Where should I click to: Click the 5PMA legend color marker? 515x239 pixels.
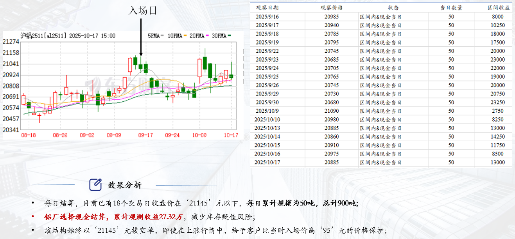[162, 35]
